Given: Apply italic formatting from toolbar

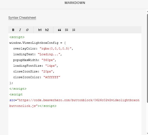Looking at the screenshot, I should [20, 30].
